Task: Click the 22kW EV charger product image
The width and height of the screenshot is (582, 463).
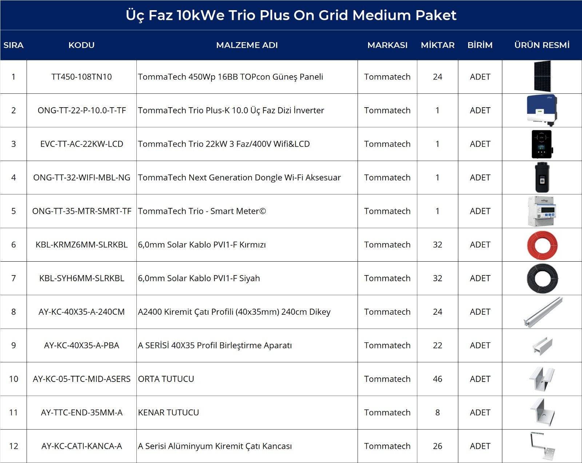Action: point(542,144)
